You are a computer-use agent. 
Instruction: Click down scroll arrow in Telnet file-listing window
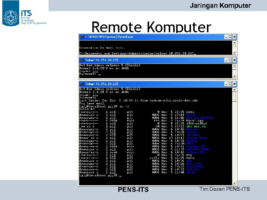click(x=234, y=183)
